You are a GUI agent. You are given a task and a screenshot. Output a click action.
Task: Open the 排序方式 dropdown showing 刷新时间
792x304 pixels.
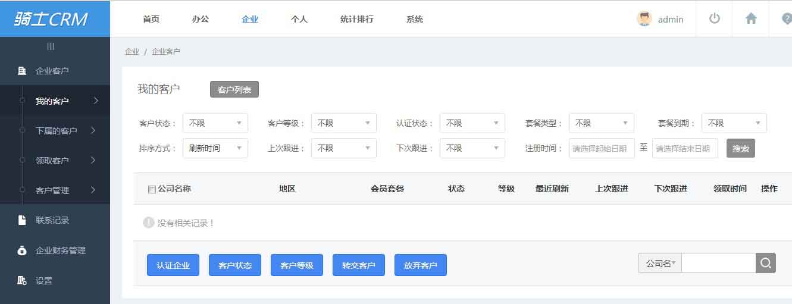coord(215,148)
